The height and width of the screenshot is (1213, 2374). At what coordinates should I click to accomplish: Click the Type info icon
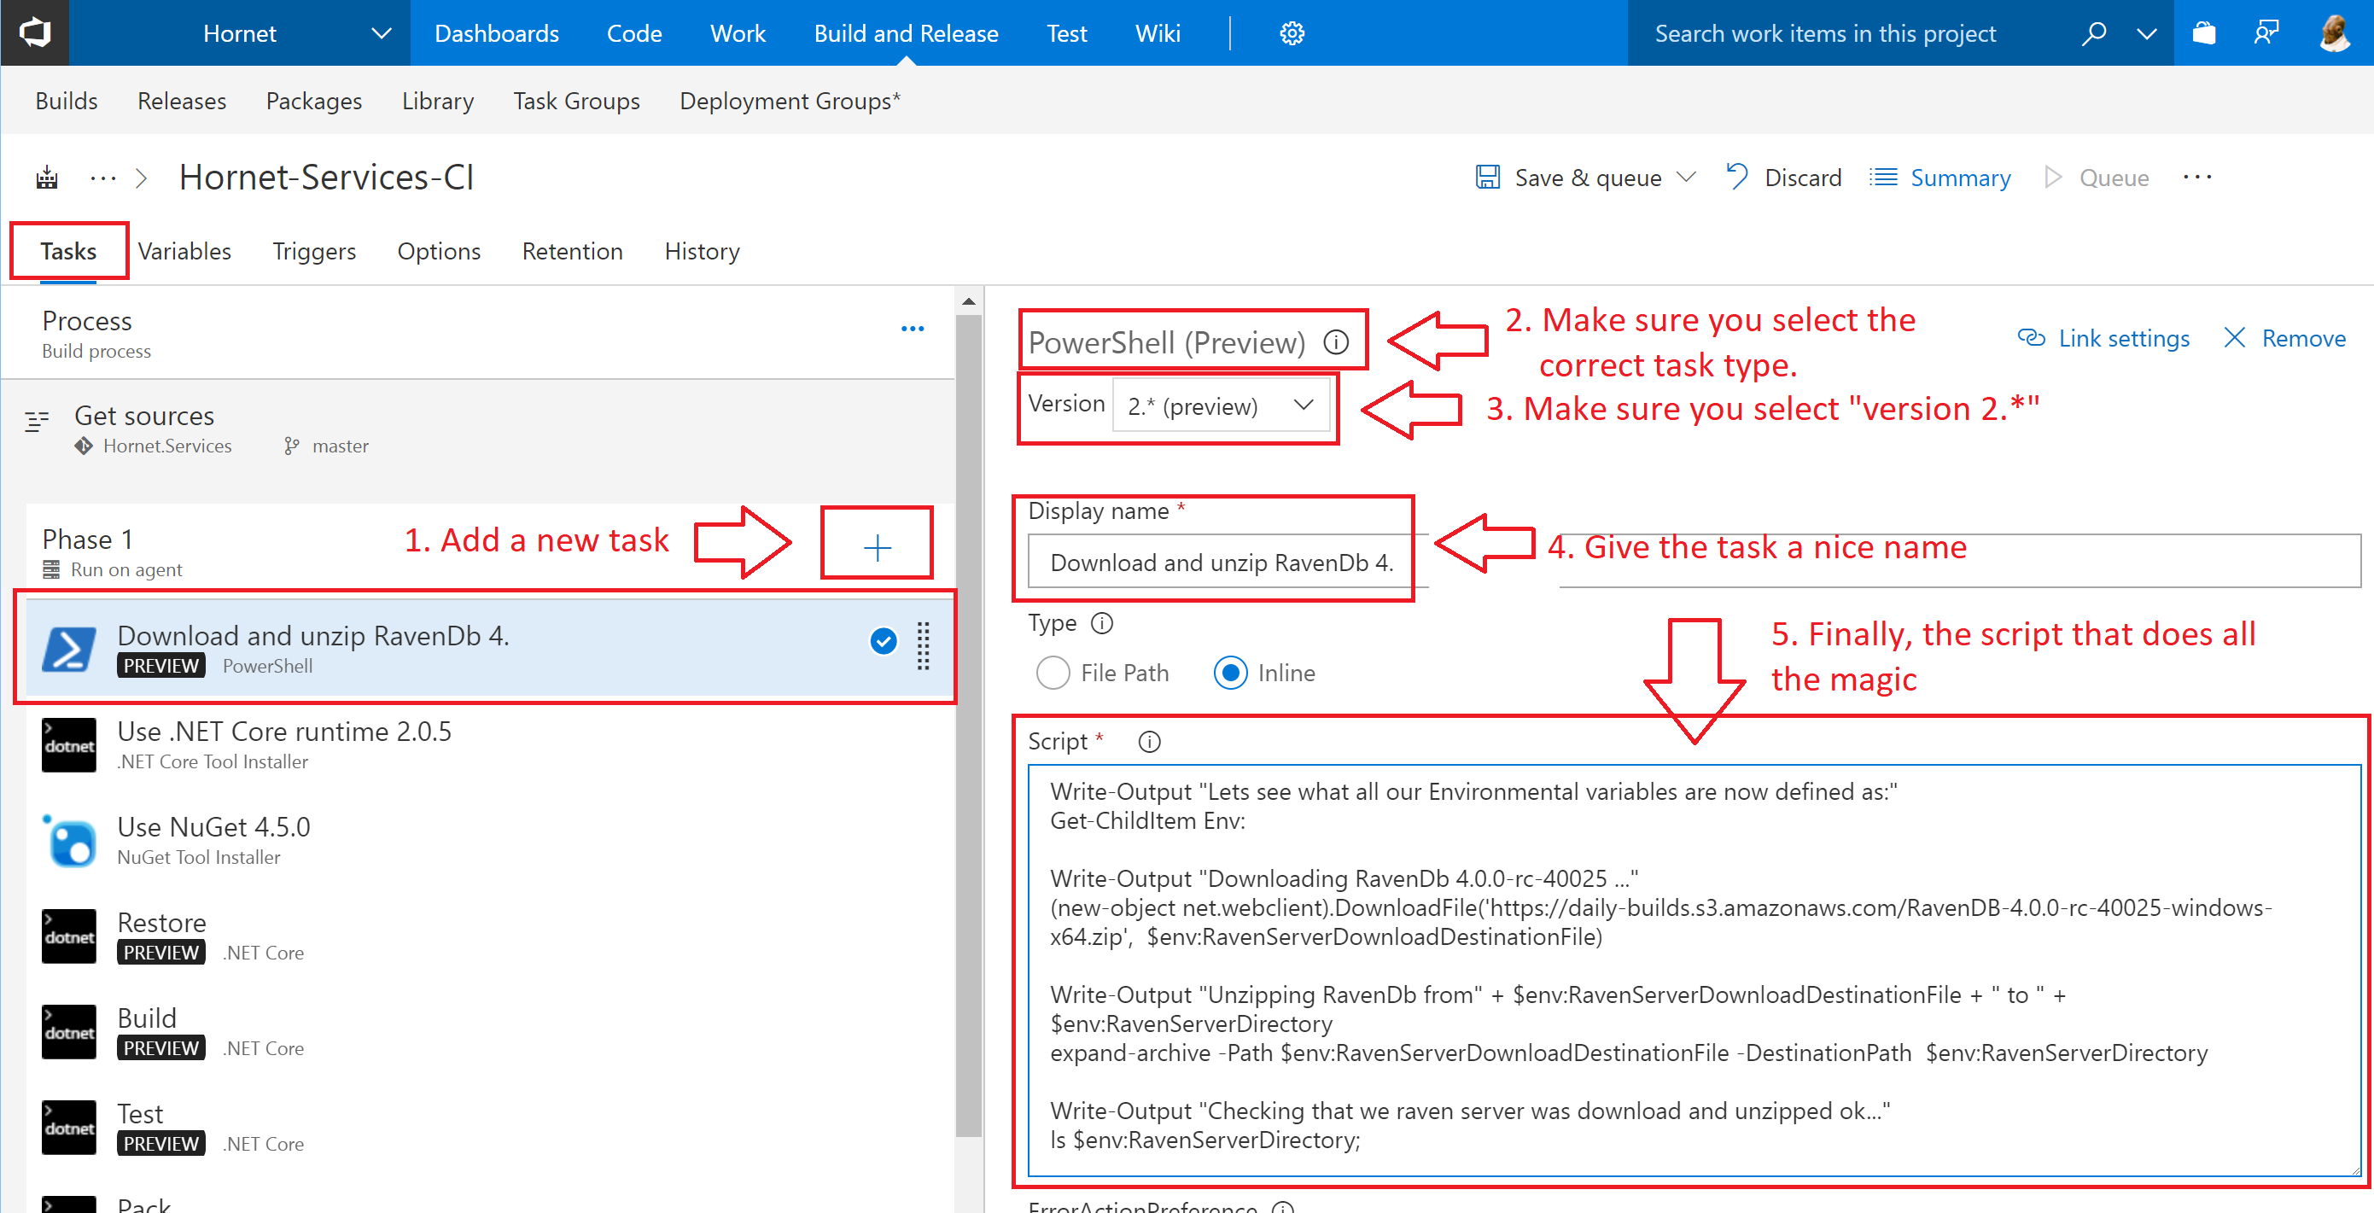coord(1102,624)
